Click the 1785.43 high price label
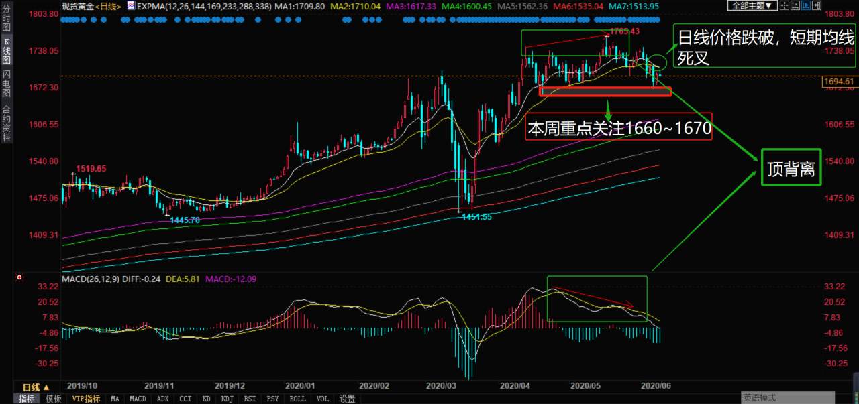The height and width of the screenshot is (404, 859). pos(624,31)
